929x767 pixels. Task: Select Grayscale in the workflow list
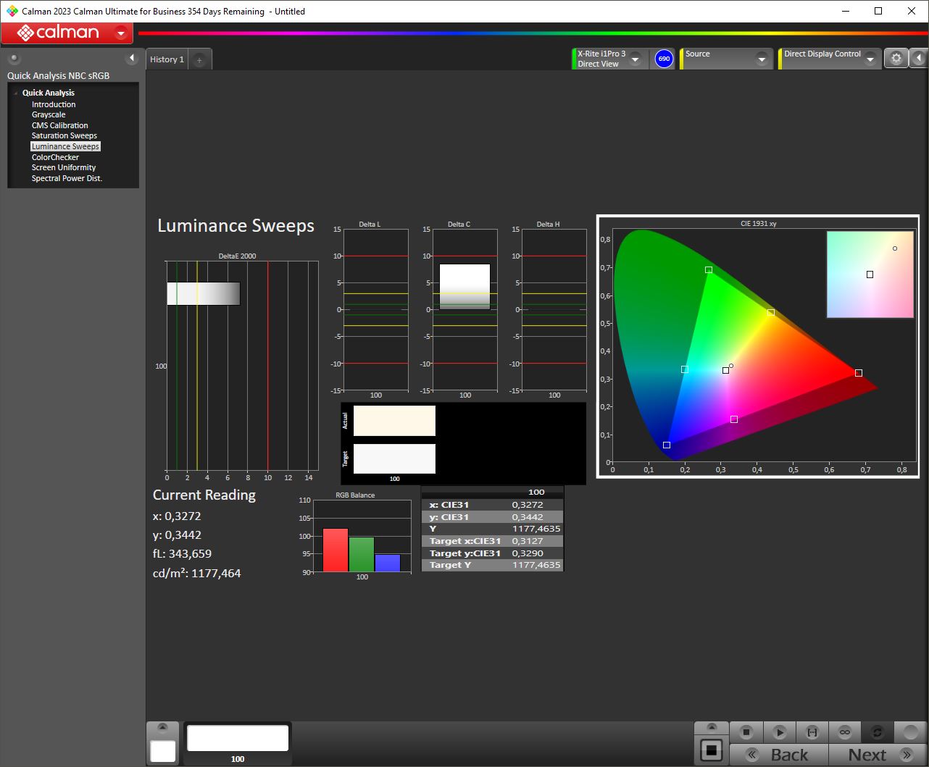point(48,114)
